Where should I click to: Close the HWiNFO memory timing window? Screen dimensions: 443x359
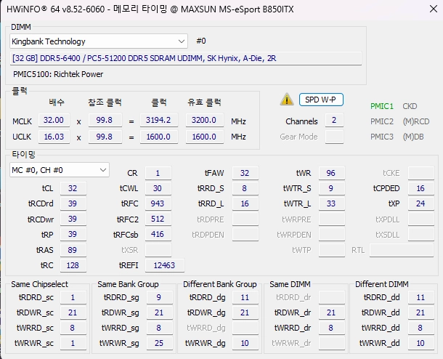(433, 9)
